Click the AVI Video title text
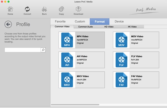Screen dimensions: 167x108 (x=82, y=56)
